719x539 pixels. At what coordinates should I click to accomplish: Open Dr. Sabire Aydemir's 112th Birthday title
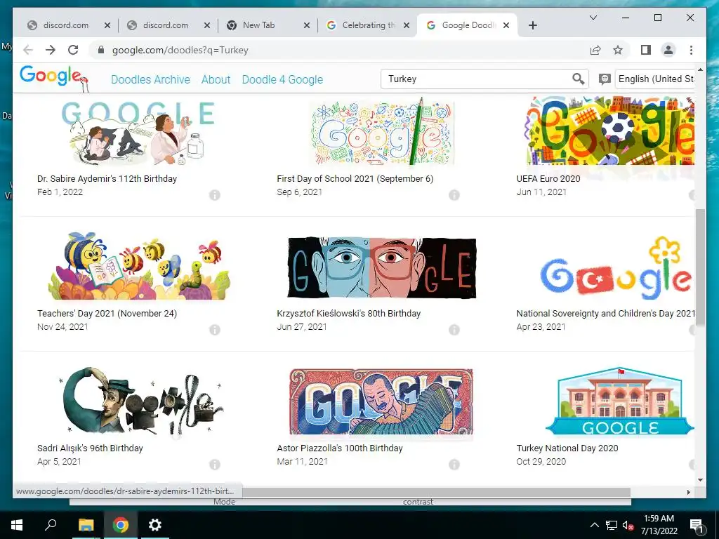[107, 179]
